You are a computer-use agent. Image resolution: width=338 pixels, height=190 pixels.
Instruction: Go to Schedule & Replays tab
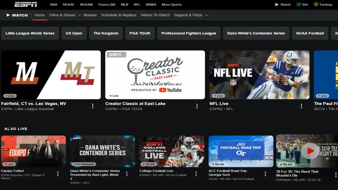pyautogui.click(x=118, y=15)
